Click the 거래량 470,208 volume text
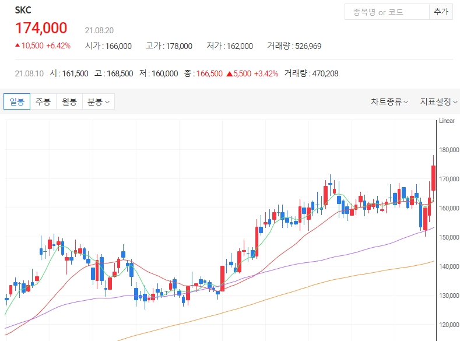 coord(311,73)
